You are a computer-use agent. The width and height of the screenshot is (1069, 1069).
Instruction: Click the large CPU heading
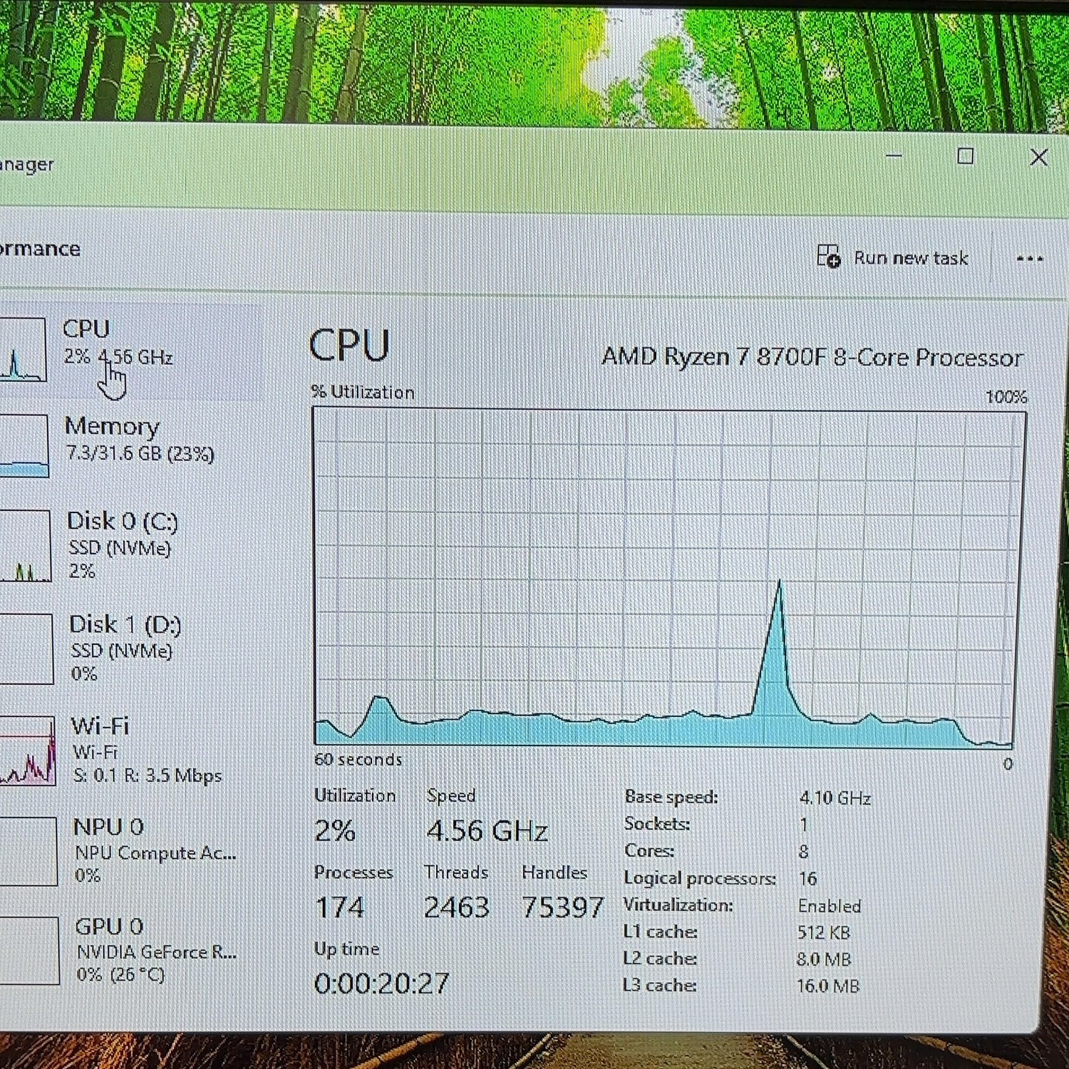(x=349, y=346)
